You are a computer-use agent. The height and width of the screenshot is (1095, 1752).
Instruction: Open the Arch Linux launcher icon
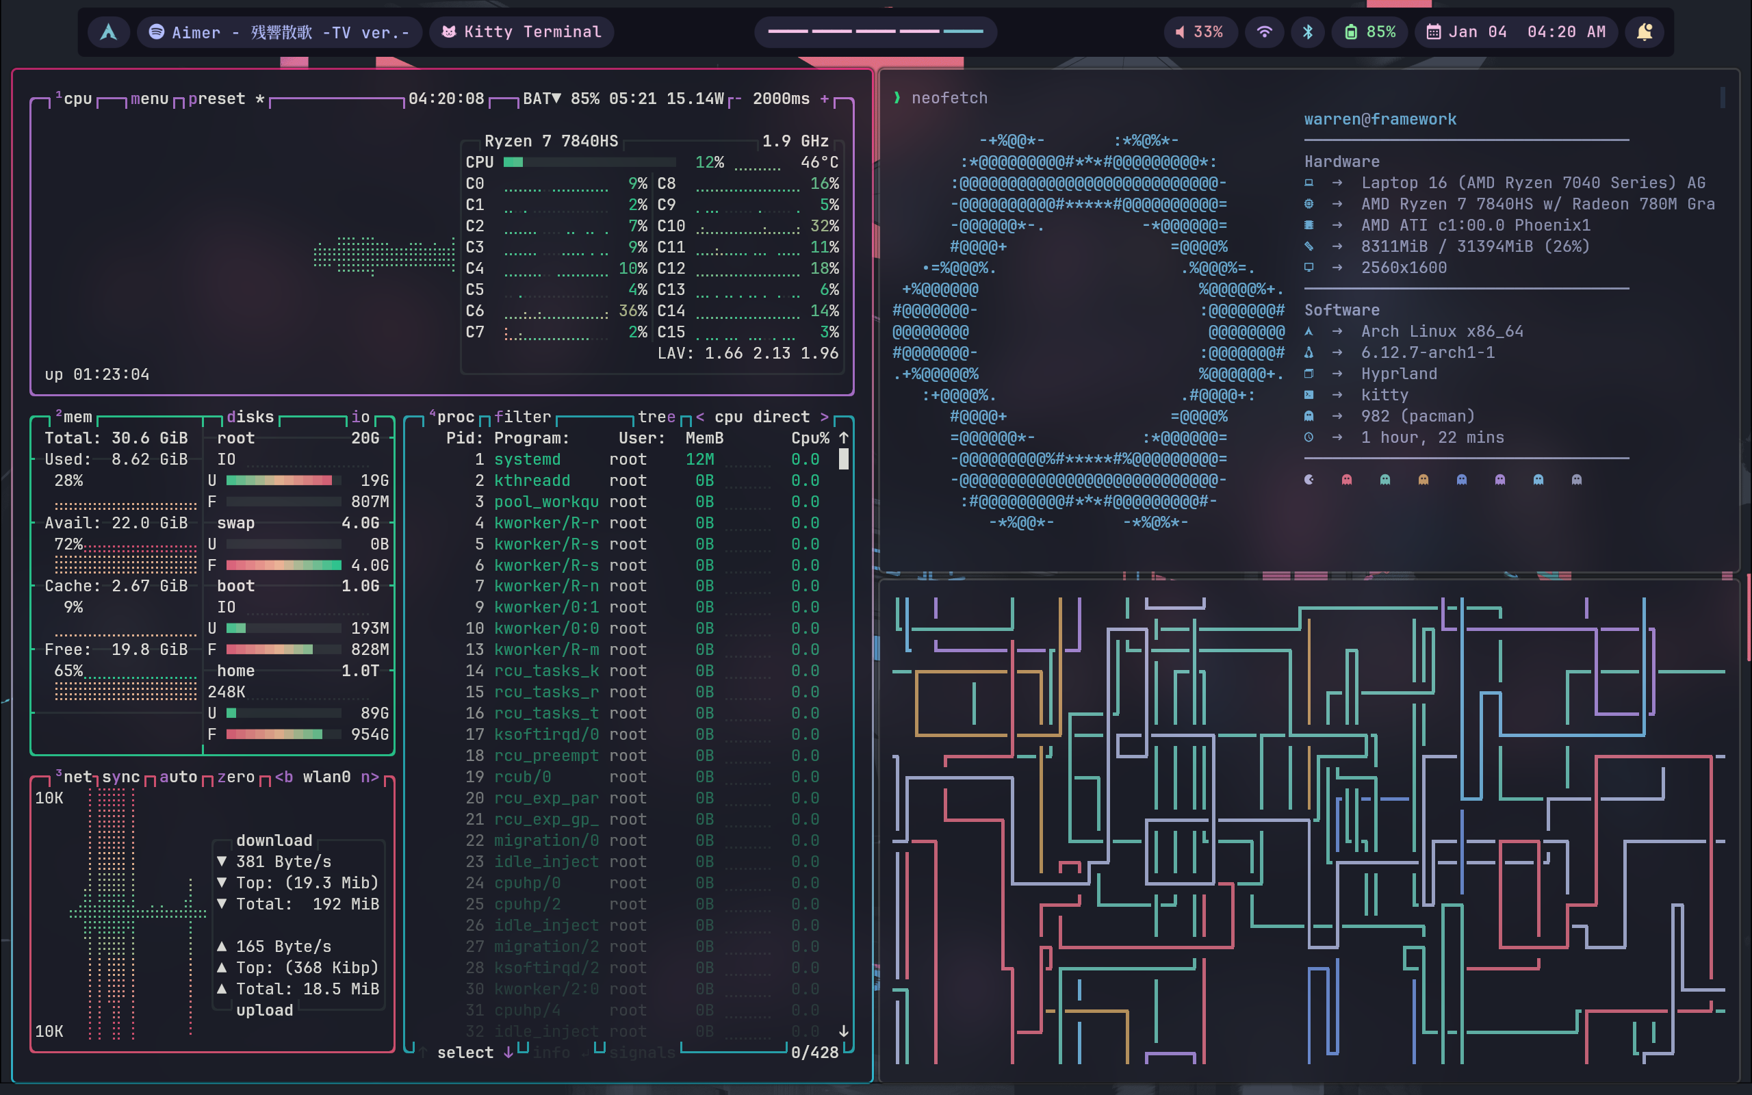109,32
